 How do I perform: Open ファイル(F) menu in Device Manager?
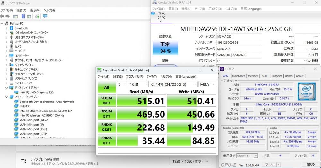point(7,10)
